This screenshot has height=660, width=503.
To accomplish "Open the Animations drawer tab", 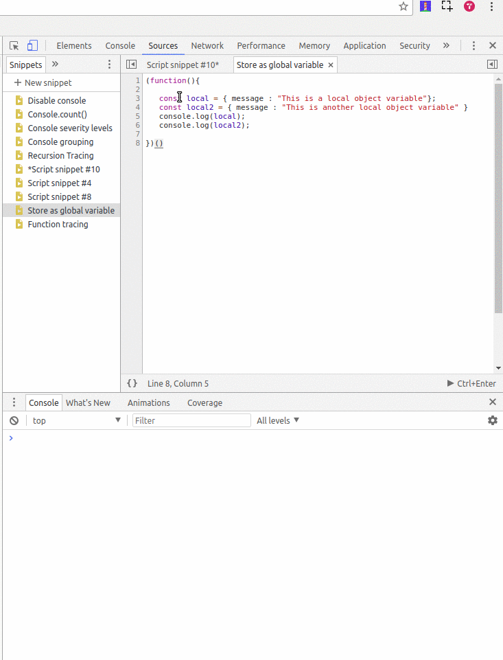I will pos(149,403).
